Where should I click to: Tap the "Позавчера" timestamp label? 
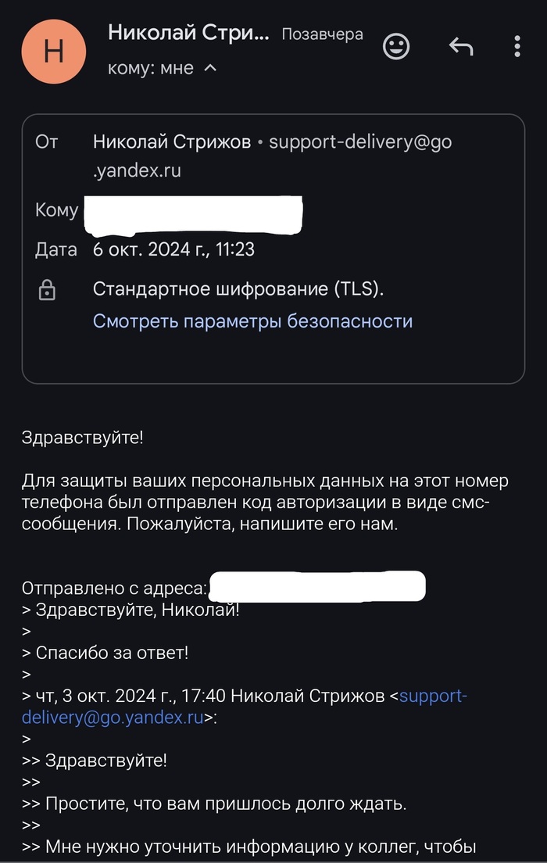322,34
